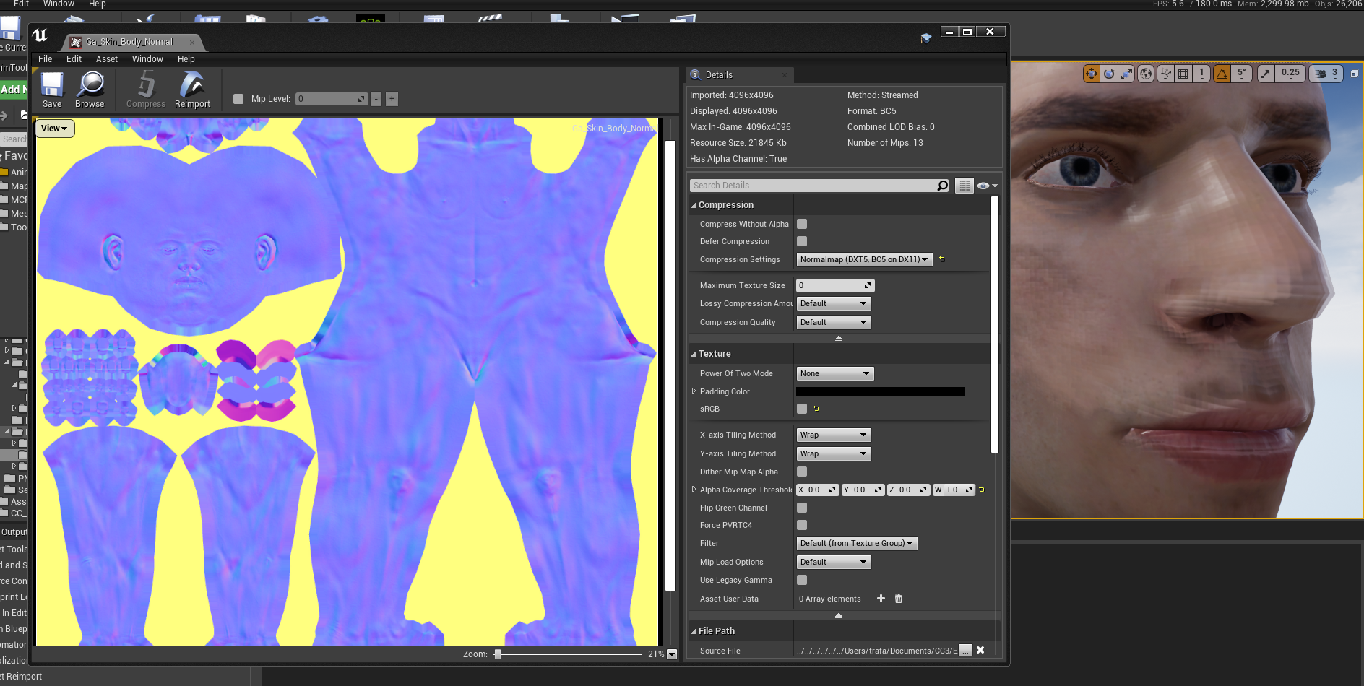
Task: Reimport the Ga_Skin_Body_Normal texture
Action: click(192, 90)
